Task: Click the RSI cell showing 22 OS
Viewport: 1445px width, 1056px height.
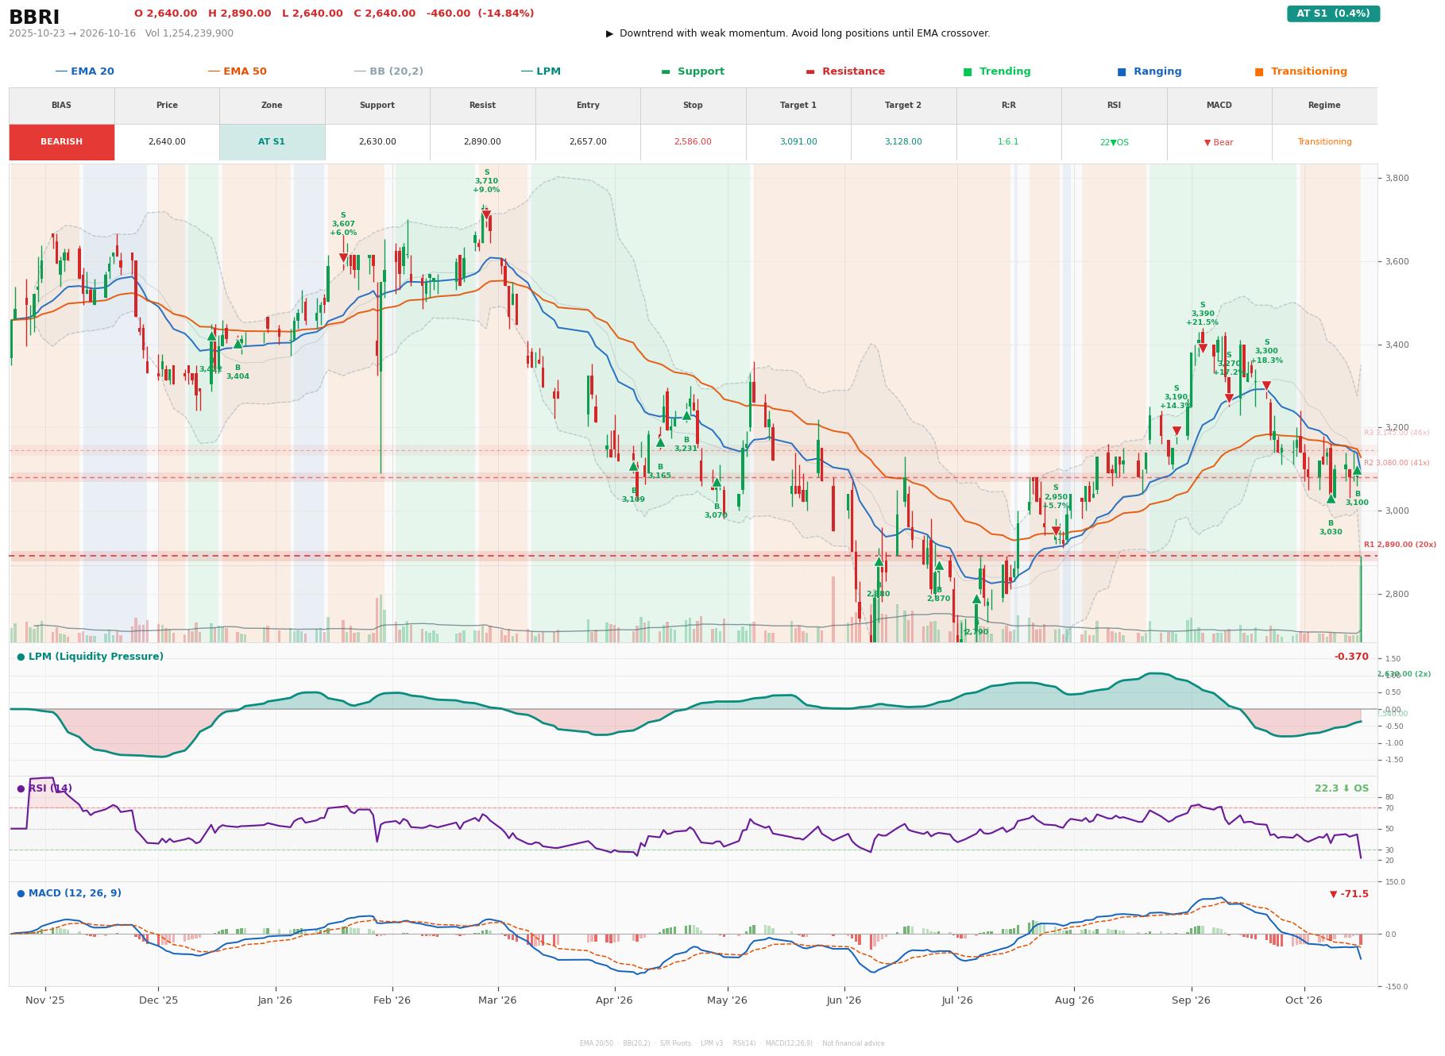Action: coord(1114,142)
